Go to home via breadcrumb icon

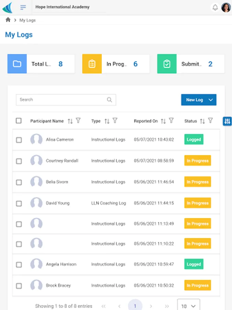tap(8, 20)
